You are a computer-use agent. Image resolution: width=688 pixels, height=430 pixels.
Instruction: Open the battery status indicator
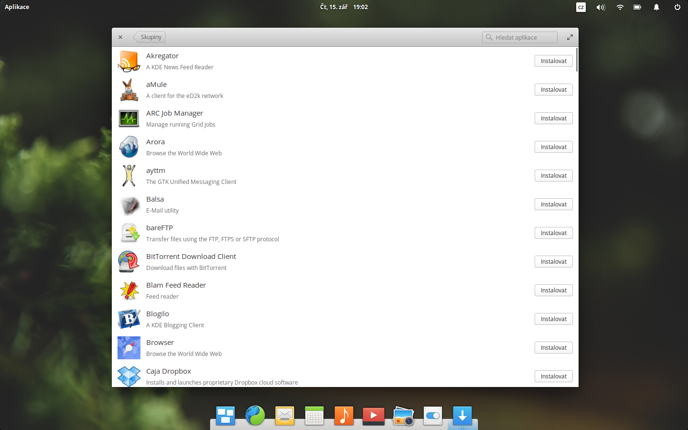(x=637, y=7)
